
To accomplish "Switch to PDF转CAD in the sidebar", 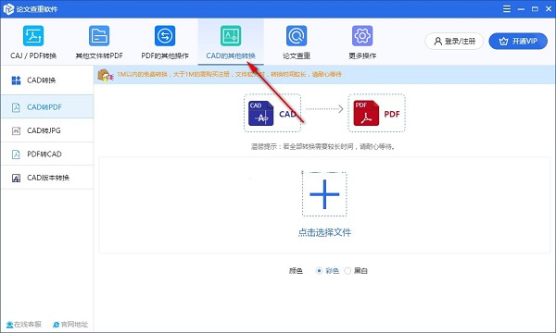I will coord(47,154).
